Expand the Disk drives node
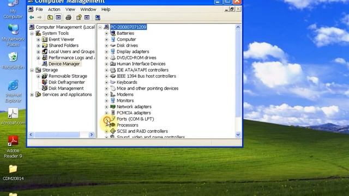Screen dimensions: 349x196 click(106, 46)
